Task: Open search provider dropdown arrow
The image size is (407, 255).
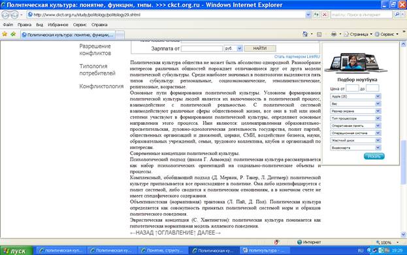Action: click(402, 15)
